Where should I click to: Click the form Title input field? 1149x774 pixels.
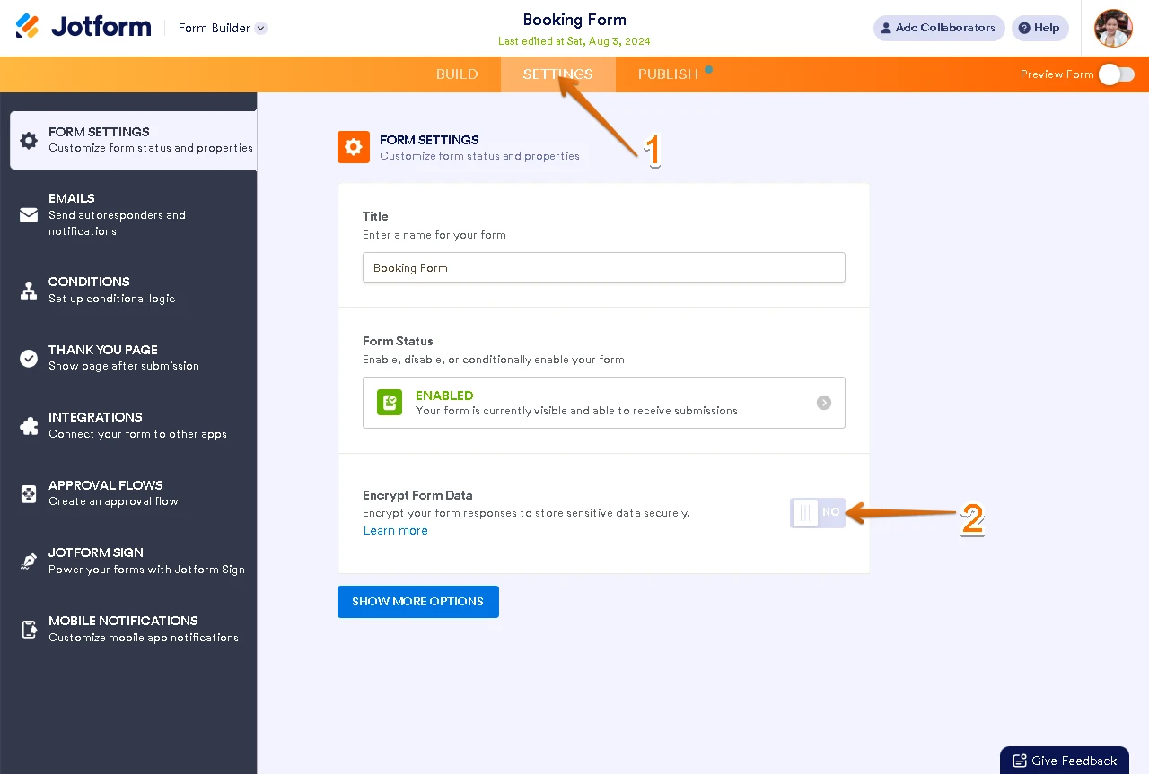coord(603,267)
